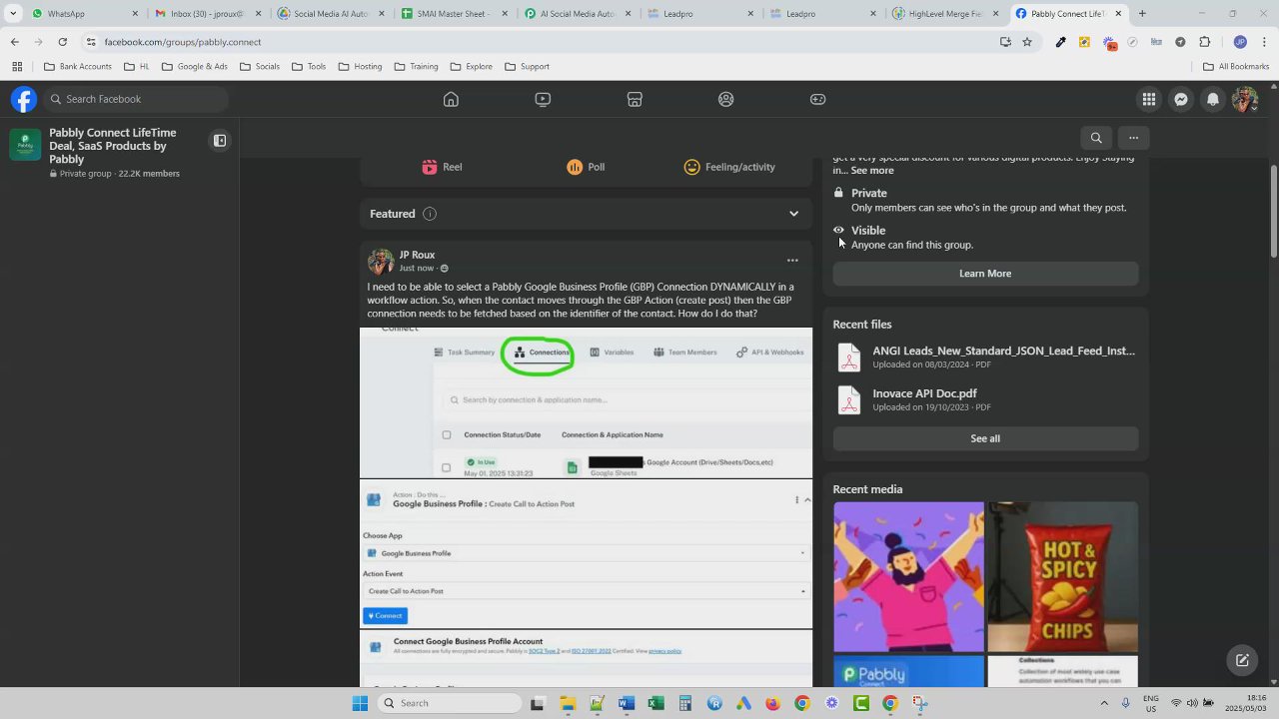Screen dimensions: 1279x719
Task: Open File Explorer from the taskbar
Action: (x=568, y=703)
